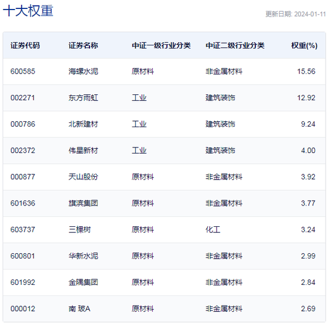
Task: Click 原材料 in the 金隅集团 row
Action: click(143, 282)
